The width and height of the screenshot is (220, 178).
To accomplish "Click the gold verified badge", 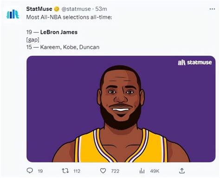I will 57,9.
